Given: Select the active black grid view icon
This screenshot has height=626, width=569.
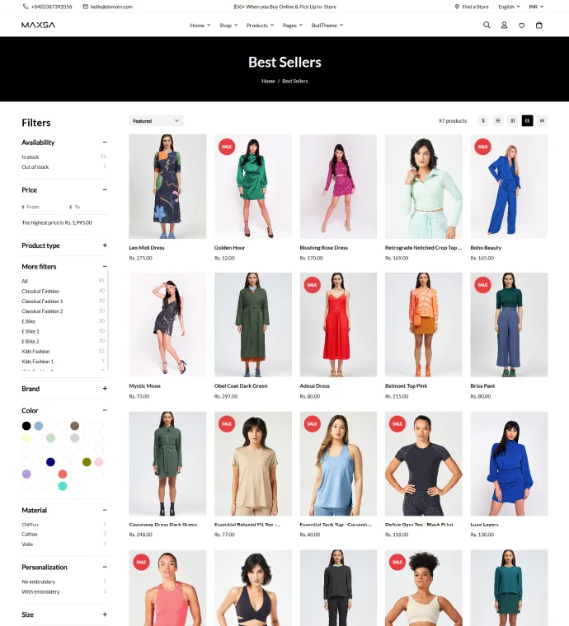Looking at the screenshot, I should point(528,120).
